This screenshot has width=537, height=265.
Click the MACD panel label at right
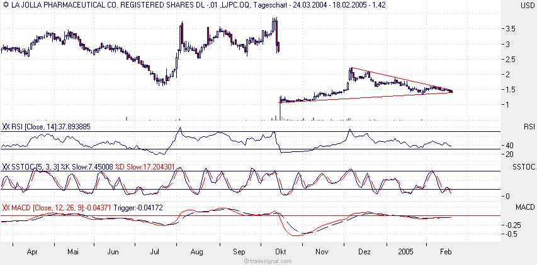tap(526, 207)
